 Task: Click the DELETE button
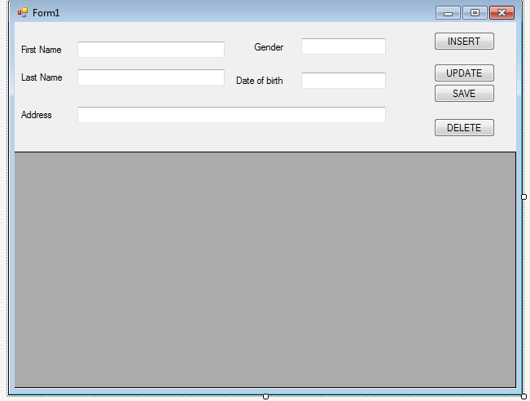[464, 128]
